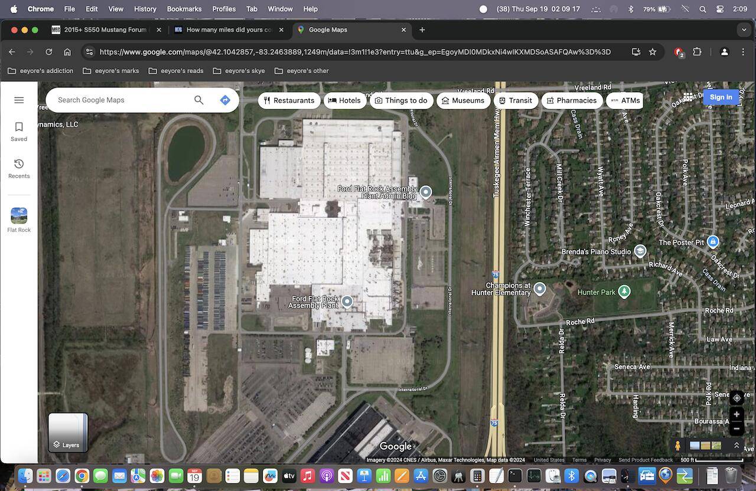756x491 pixels.
Task: Open the History menu
Action: 145,9
